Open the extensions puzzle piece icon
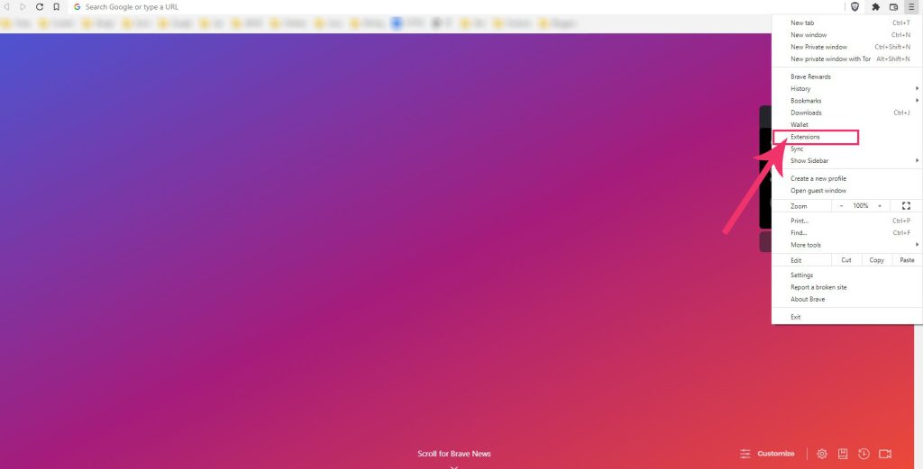Viewport: 923px width, 469px height. (875, 6)
